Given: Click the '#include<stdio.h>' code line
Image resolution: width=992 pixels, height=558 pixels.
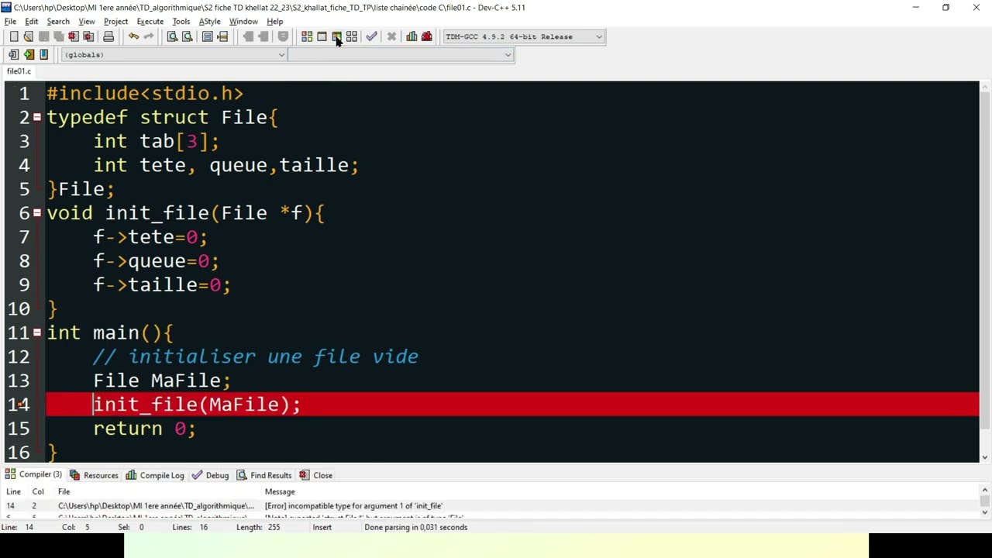Looking at the screenshot, I should tap(145, 93).
